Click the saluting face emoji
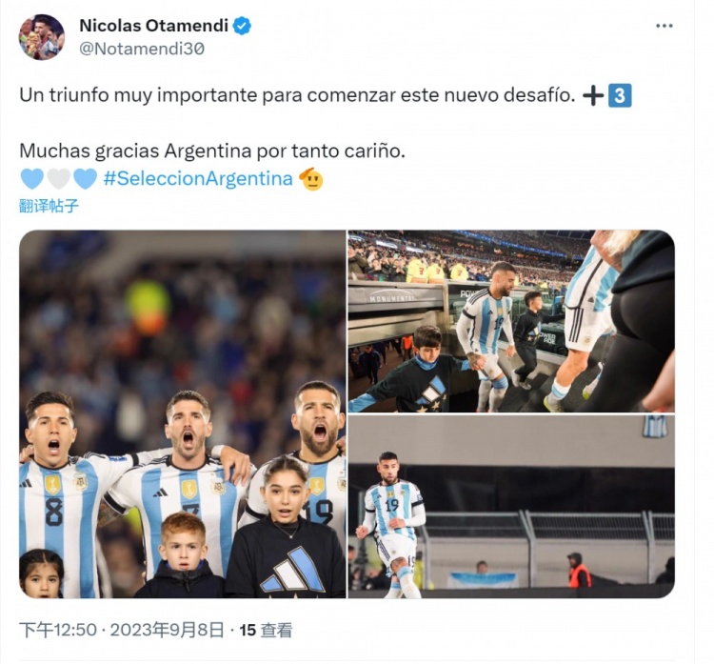Viewport: 714px width, 664px height. click(311, 179)
